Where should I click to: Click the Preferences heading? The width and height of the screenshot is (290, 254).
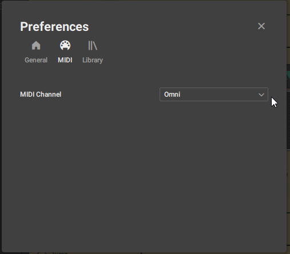click(54, 26)
